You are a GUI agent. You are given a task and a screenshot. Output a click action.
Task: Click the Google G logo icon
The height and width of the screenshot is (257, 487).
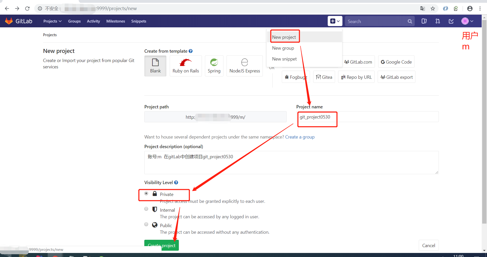(x=383, y=62)
